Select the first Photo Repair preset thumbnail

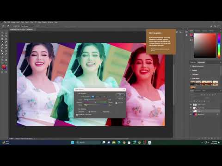193,83
